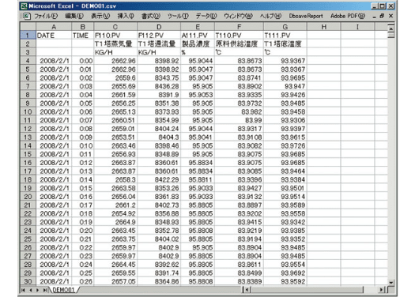Select column B header
This screenshot has height=297, width=415.
(x=82, y=27)
